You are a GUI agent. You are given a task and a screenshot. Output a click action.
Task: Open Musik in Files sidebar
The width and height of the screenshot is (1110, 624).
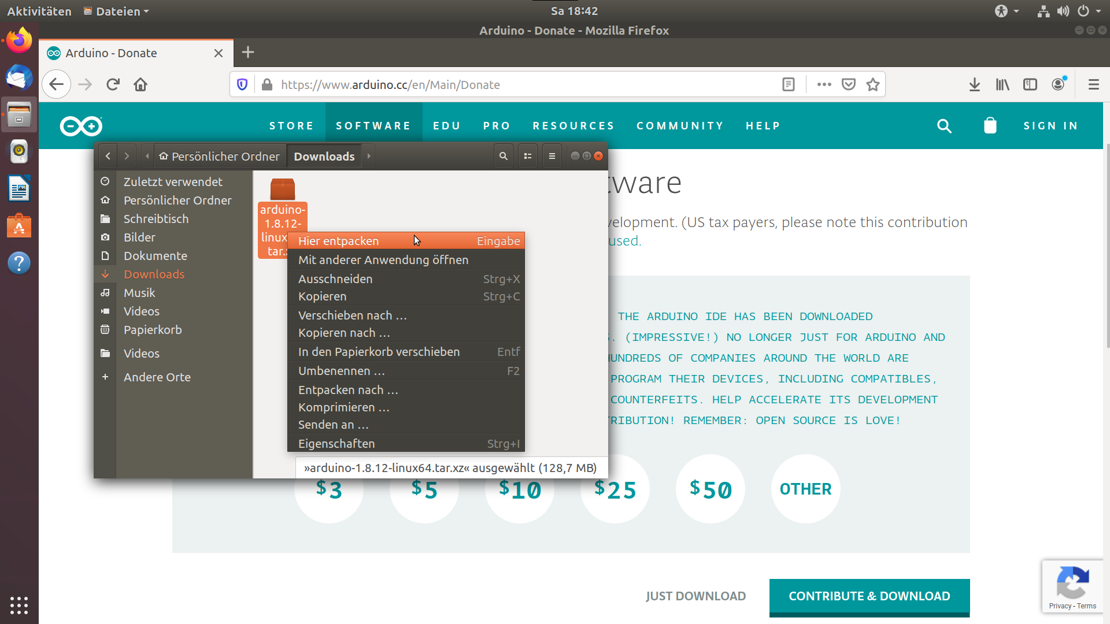tap(173, 293)
